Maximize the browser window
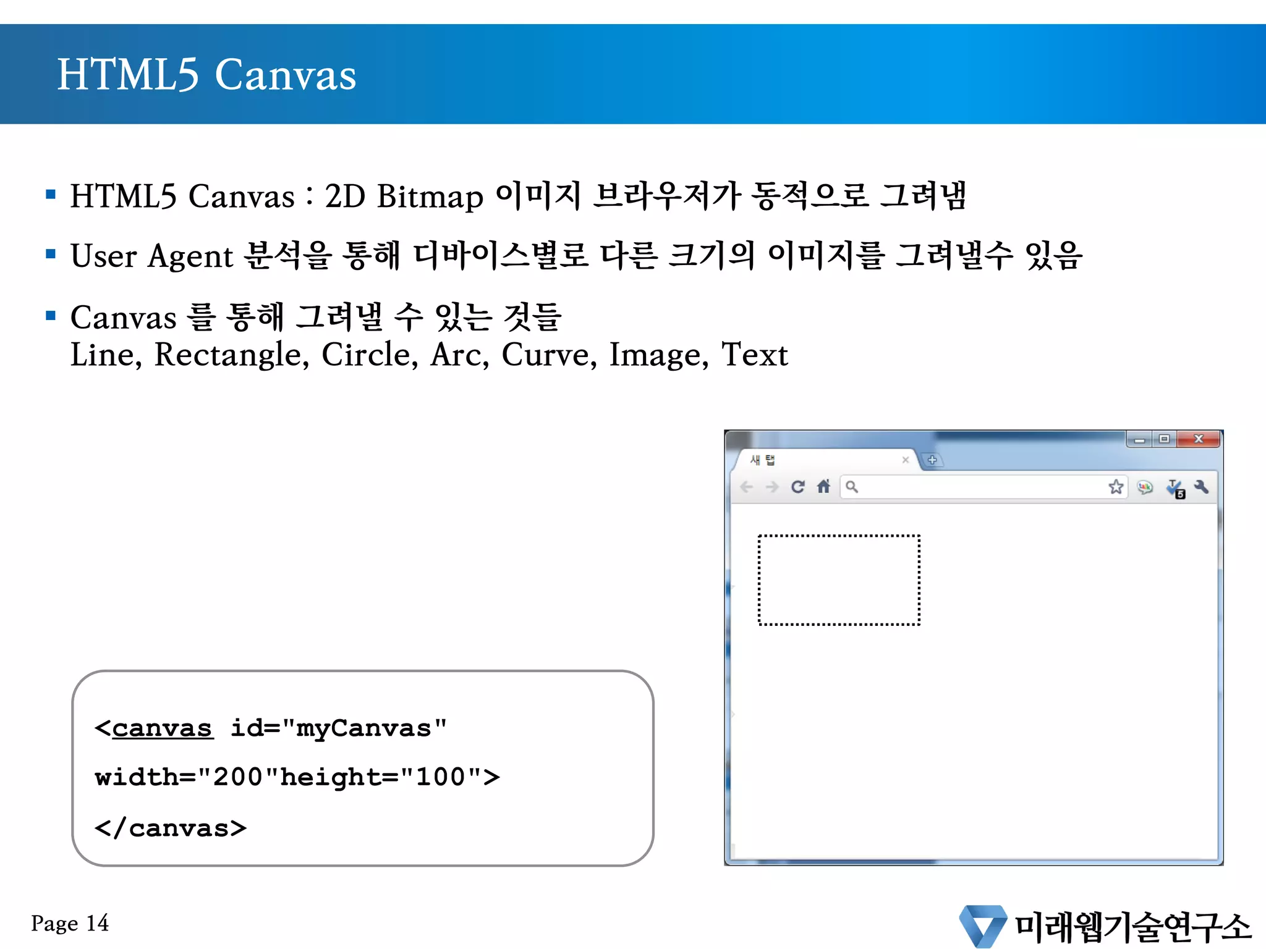 click(1165, 439)
